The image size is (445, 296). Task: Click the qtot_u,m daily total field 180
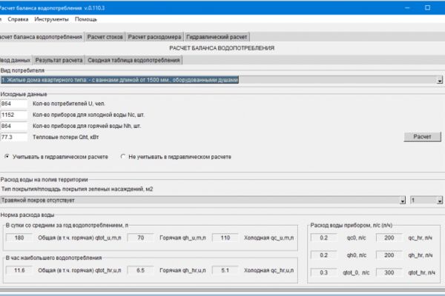(x=19, y=238)
